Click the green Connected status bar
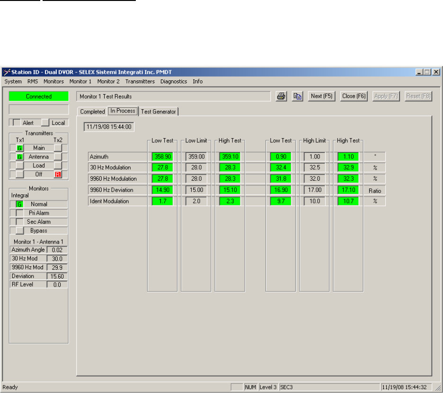The image size is (443, 393). pos(39,96)
